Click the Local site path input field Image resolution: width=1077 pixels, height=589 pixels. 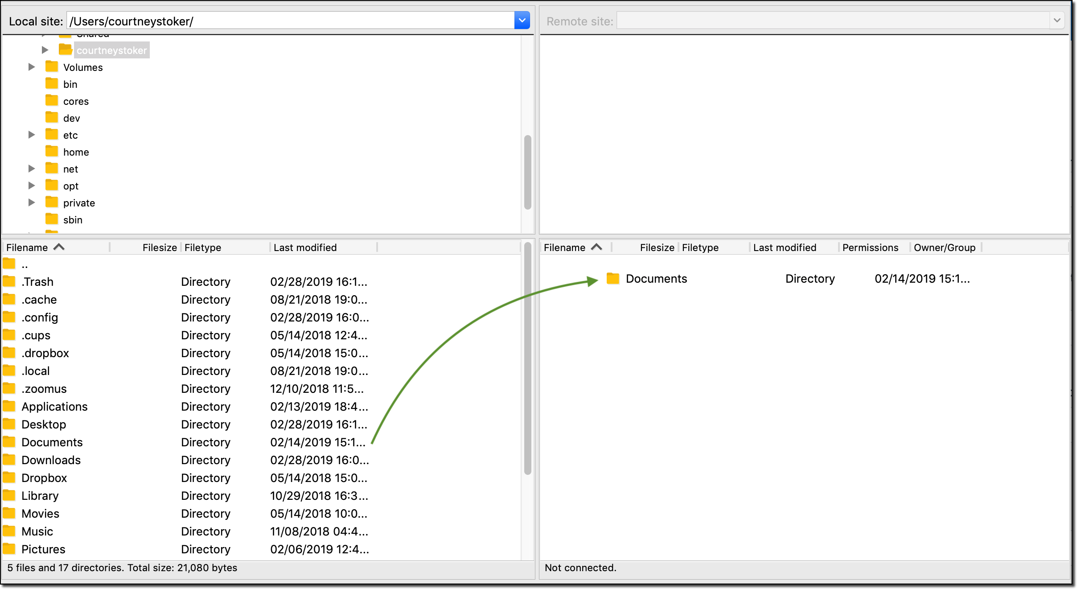coord(291,21)
